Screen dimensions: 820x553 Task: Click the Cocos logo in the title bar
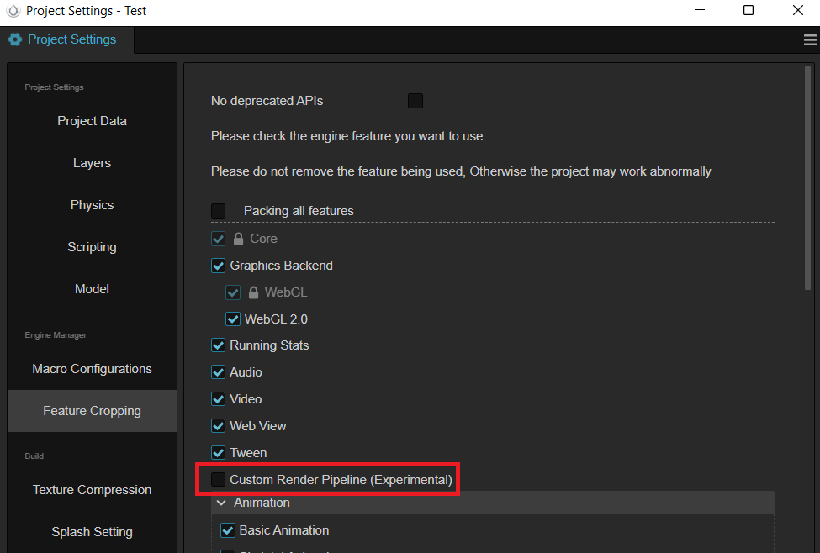(x=13, y=12)
